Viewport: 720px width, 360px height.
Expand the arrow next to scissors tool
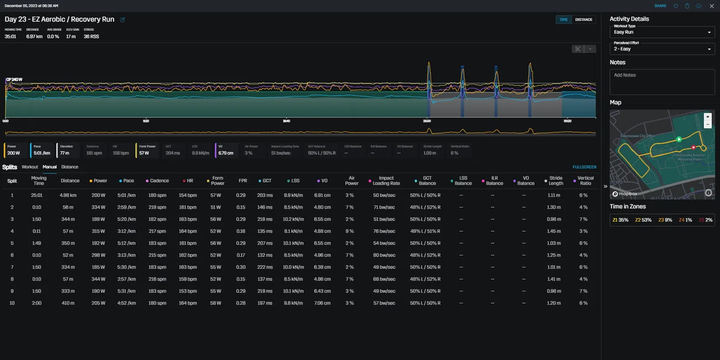pyautogui.click(x=590, y=49)
